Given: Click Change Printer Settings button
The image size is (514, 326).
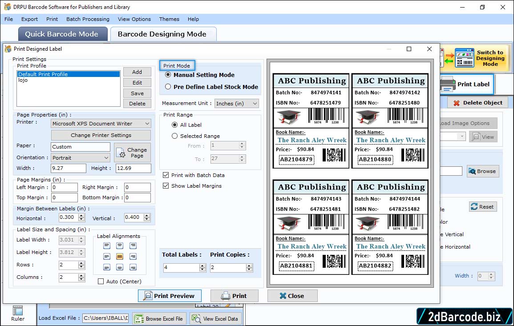Looking at the screenshot, I should coord(101,135).
